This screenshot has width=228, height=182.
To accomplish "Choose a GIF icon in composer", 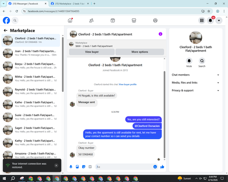I will (90, 167).
